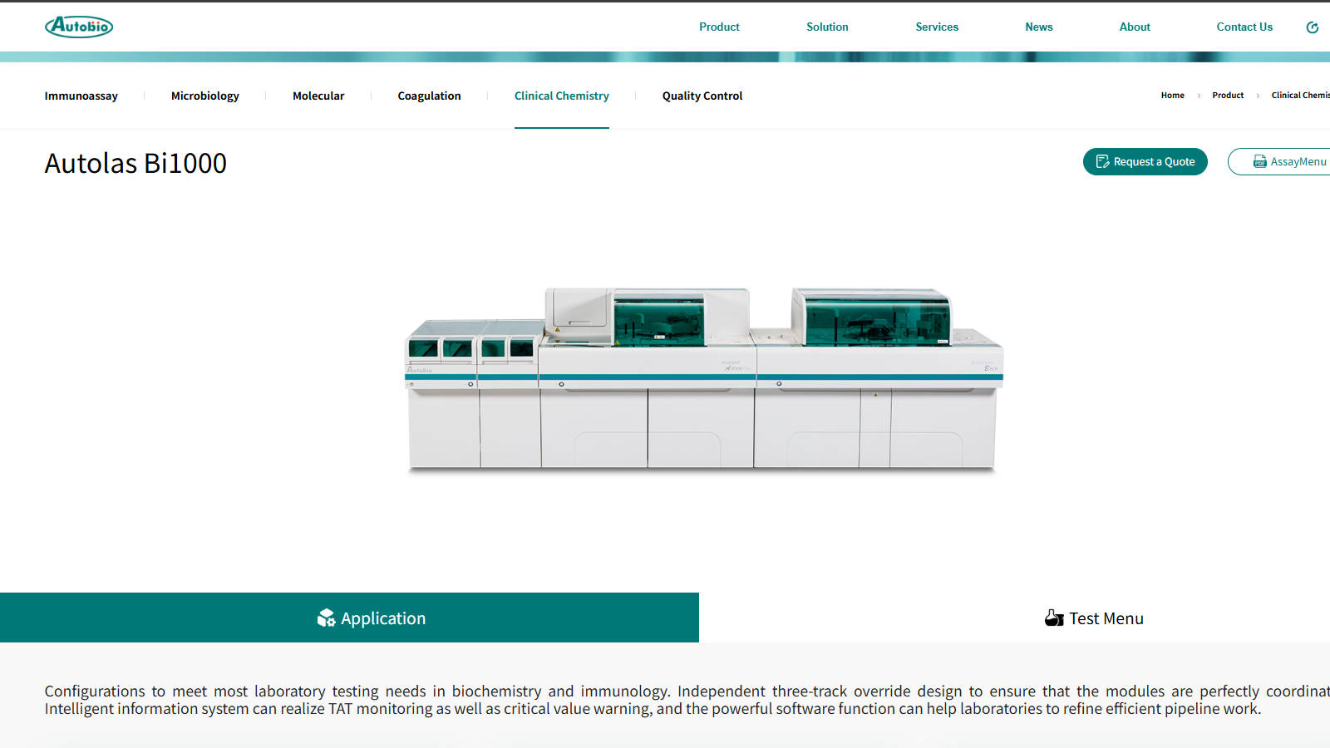
Task: Open the Services menu
Action: [937, 27]
